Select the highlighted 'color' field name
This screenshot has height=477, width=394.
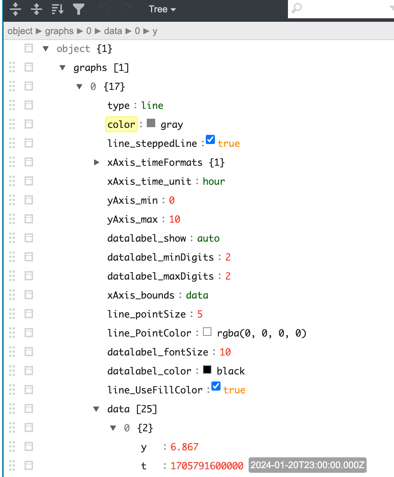[x=122, y=124]
